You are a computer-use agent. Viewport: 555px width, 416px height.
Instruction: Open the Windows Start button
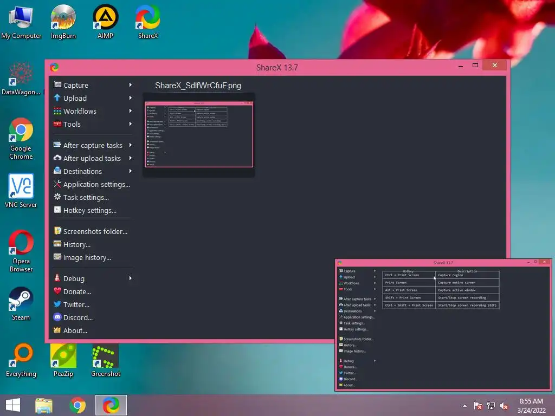[x=13, y=405]
